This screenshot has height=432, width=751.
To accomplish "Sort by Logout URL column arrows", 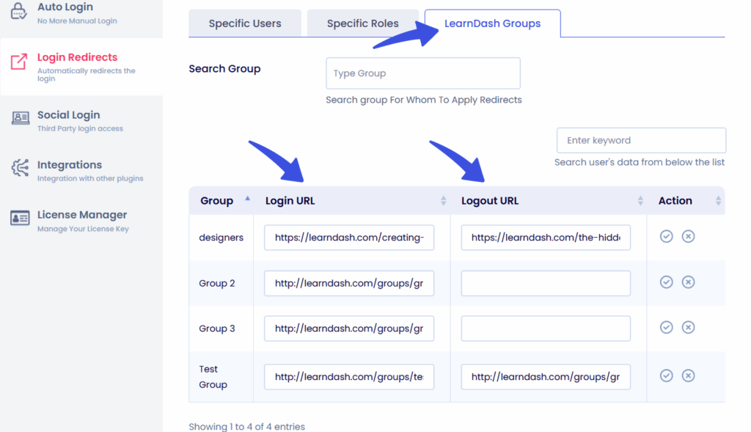I will pyautogui.click(x=640, y=201).
